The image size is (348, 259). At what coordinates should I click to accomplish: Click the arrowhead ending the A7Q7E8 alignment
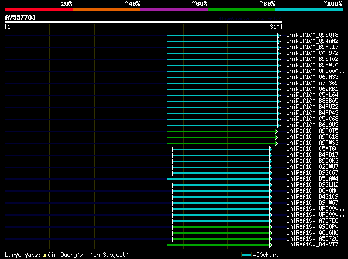[x=271, y=221]
